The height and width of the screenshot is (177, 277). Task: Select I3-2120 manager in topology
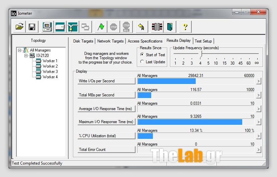click(x=42, y=56)
